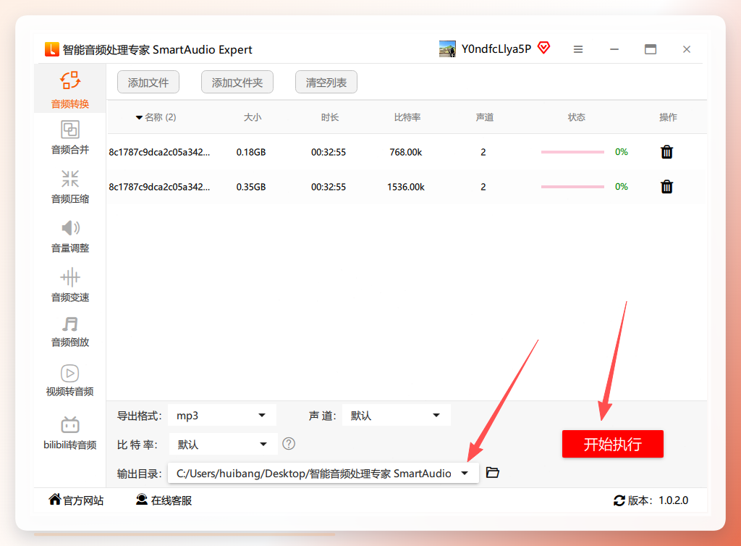Select the file name in 0.18GB row

pyautogui.click(x=159, y=152)
